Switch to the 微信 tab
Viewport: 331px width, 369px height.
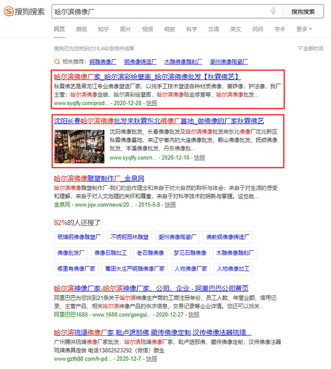[81, 29]
